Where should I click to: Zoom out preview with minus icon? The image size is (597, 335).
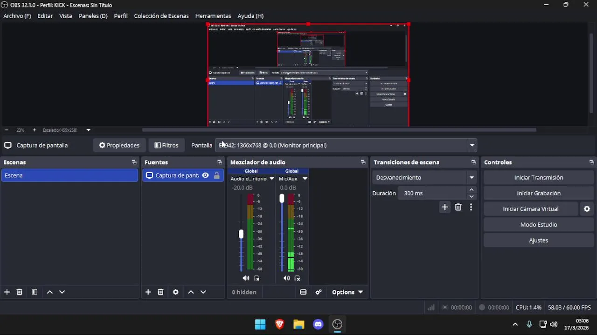click(x=6, y=130)
